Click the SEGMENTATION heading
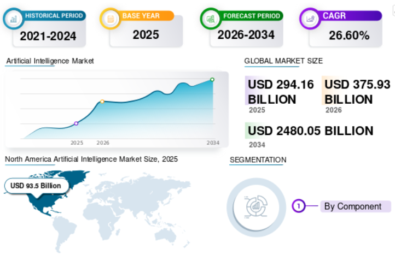395x255 pixels. (x=258, y=159)
